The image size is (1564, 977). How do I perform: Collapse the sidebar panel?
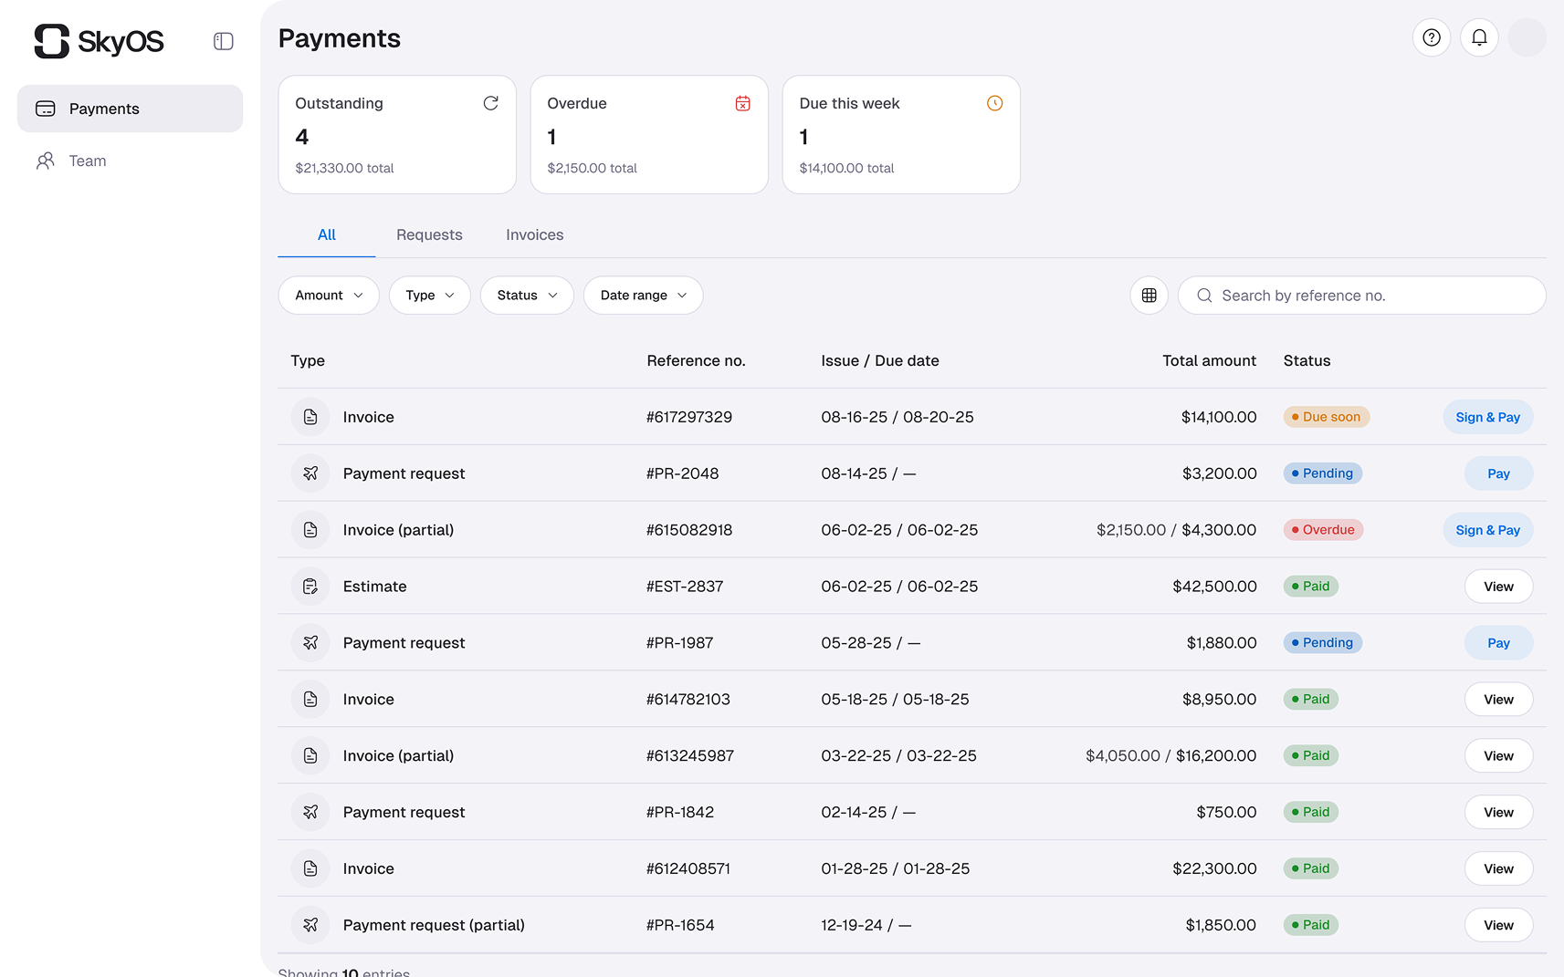coord(224,41)
